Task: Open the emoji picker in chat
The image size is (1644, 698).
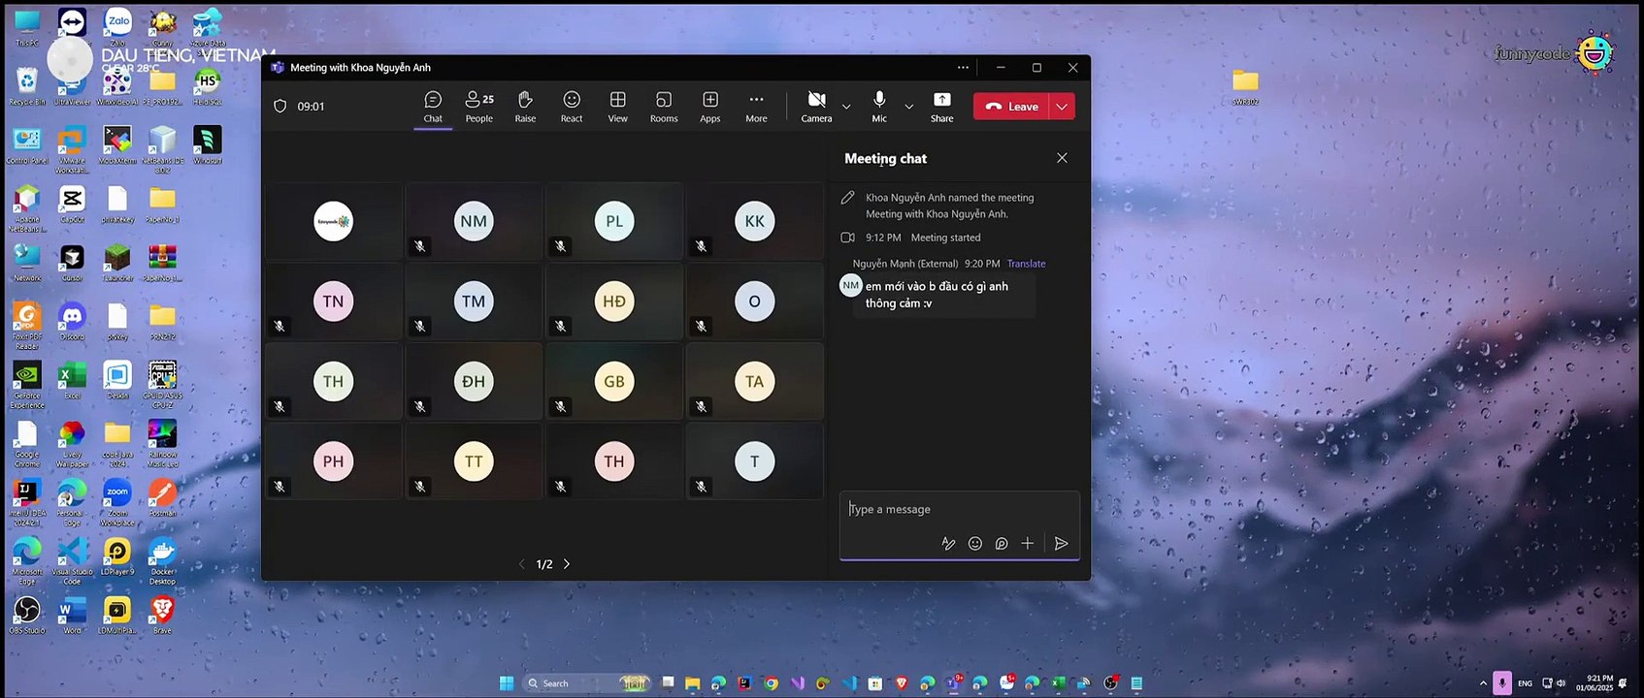Action: coord(975,544)
